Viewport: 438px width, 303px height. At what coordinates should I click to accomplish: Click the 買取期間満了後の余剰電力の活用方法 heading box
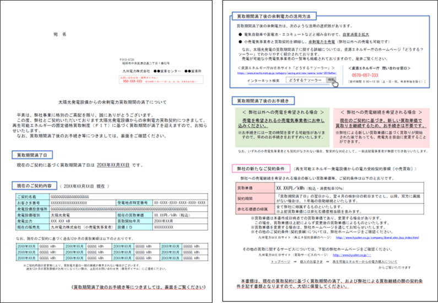click(274, 16)
